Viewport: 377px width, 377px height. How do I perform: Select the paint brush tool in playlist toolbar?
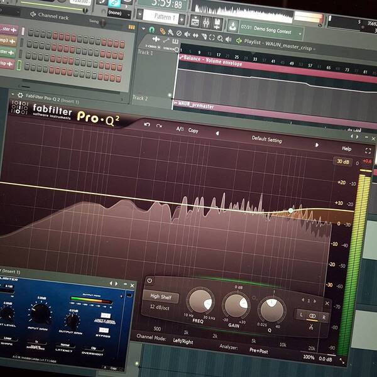coord(170,32)
